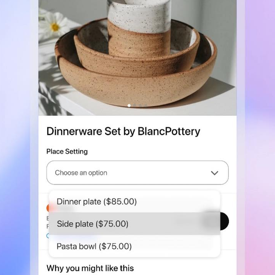Viewport: 275px width, 275px height.
Task: Go to the third carousel image dot
Action: coord(140,106)
